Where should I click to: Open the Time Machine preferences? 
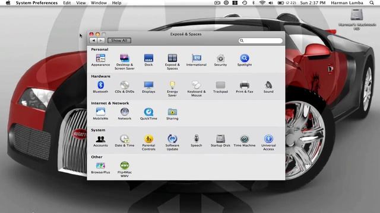point(244,141)
